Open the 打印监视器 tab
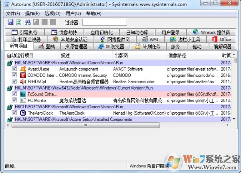This screenshot has height=173, width=243. (x=26, y=39)
